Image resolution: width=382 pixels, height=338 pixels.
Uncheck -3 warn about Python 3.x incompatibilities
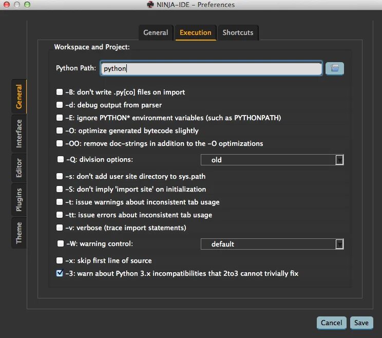pos(60,274)
